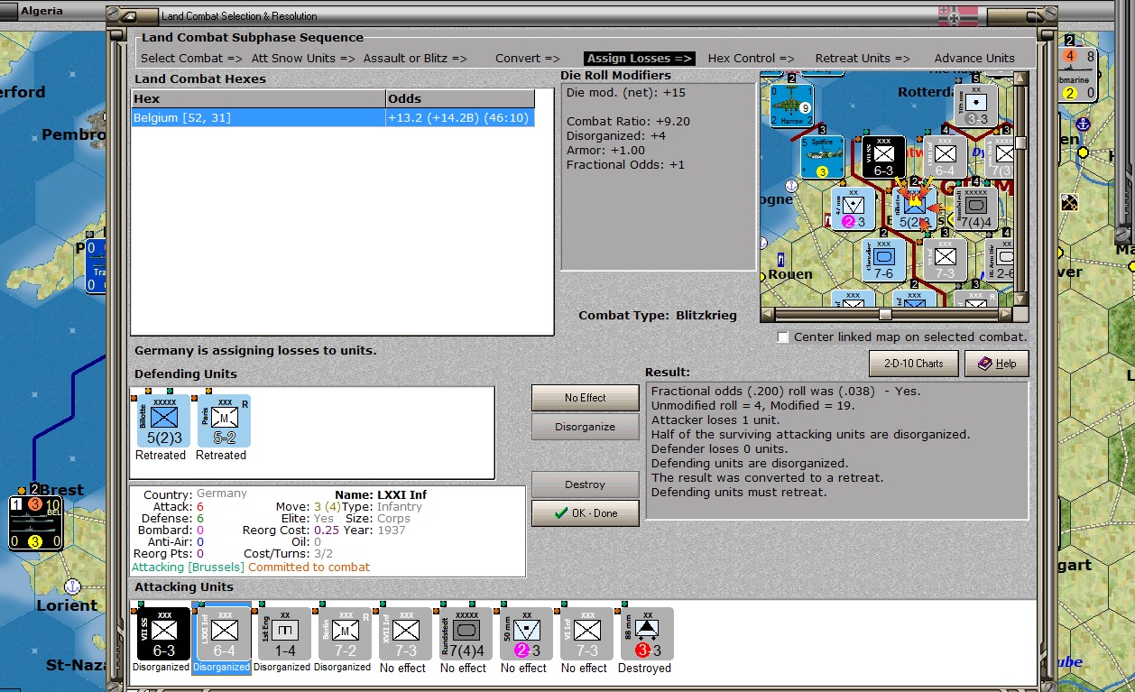Select the 50 mm anti-tank attacking unit
The height and width of the screenshot is (692, 1135).
coord(526,632)
